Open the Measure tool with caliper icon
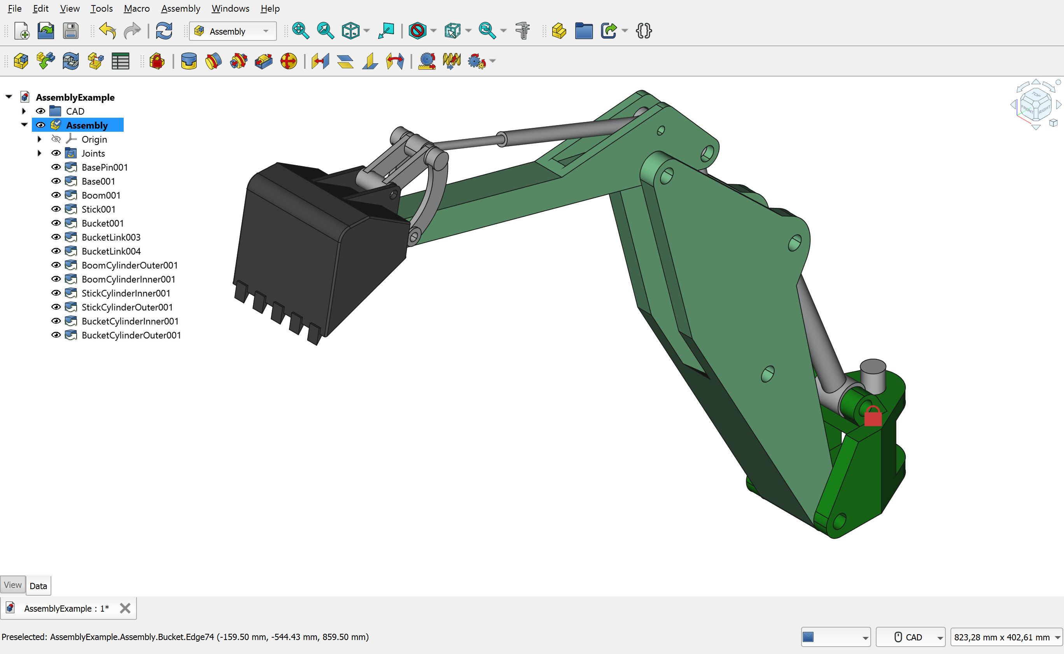Screen dimensions: 1064x654 tap(523, 31)
